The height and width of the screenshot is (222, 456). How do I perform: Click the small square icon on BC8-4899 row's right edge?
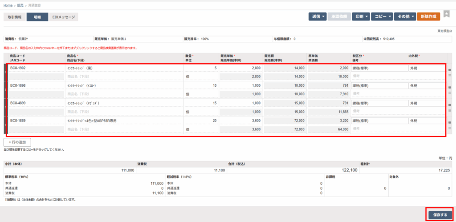(449, 105)
